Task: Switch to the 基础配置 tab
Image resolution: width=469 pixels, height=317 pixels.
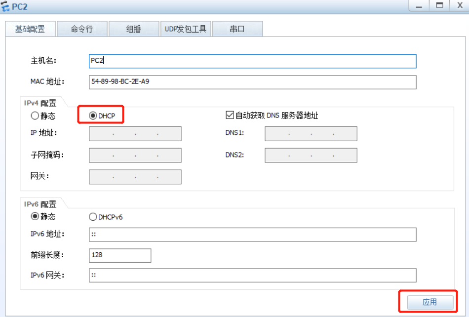Action: click(30, 29)
